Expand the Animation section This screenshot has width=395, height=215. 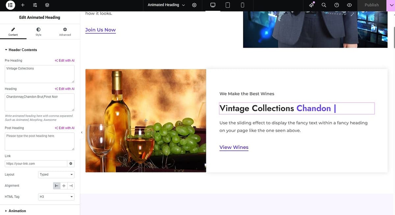[15, 211]
